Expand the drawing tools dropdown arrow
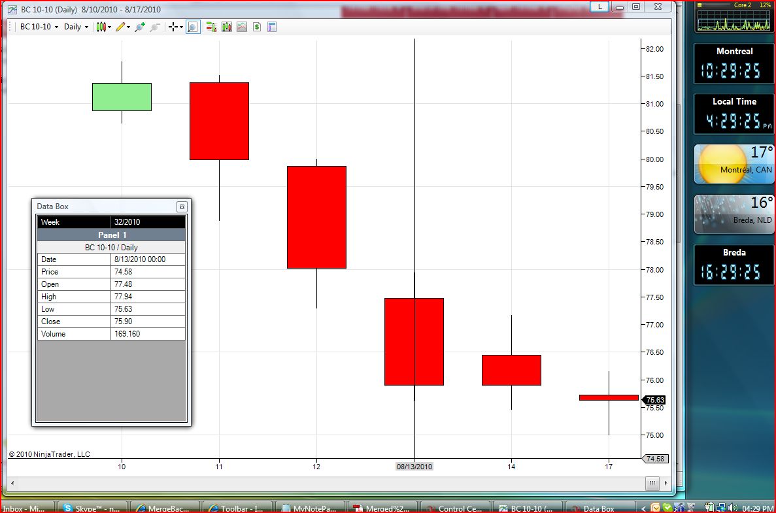Image resolution: width=776 pixels, height=513 pixels. pos(128,27)
